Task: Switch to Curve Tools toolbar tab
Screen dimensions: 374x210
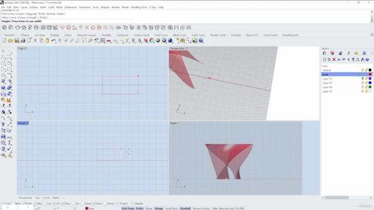Action: pyautogui.click(x=270, y=35)
